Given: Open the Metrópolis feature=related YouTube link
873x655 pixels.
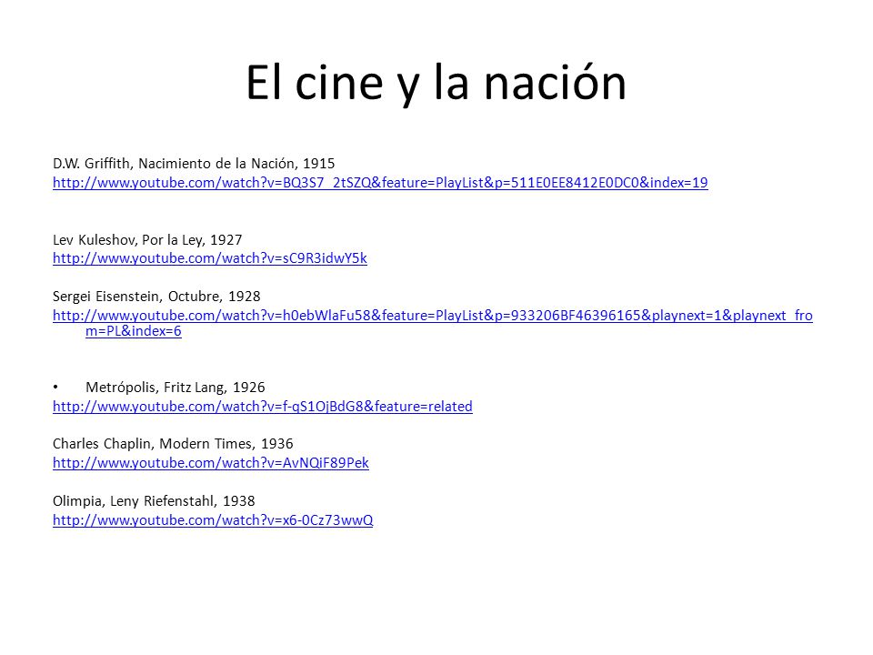Looking at the screenshot, I should coord(263,407).
